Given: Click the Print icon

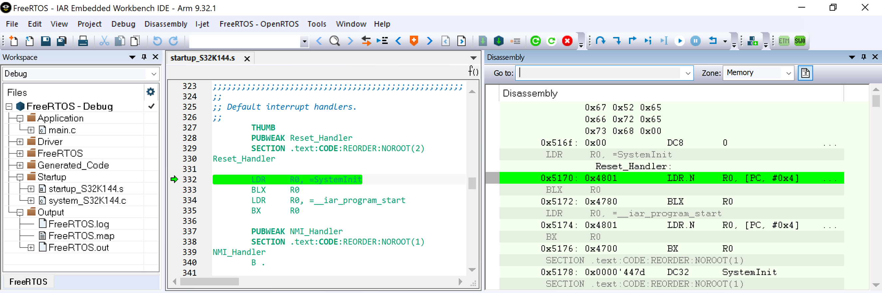Looking at the screenshot, I should [83, 41].
